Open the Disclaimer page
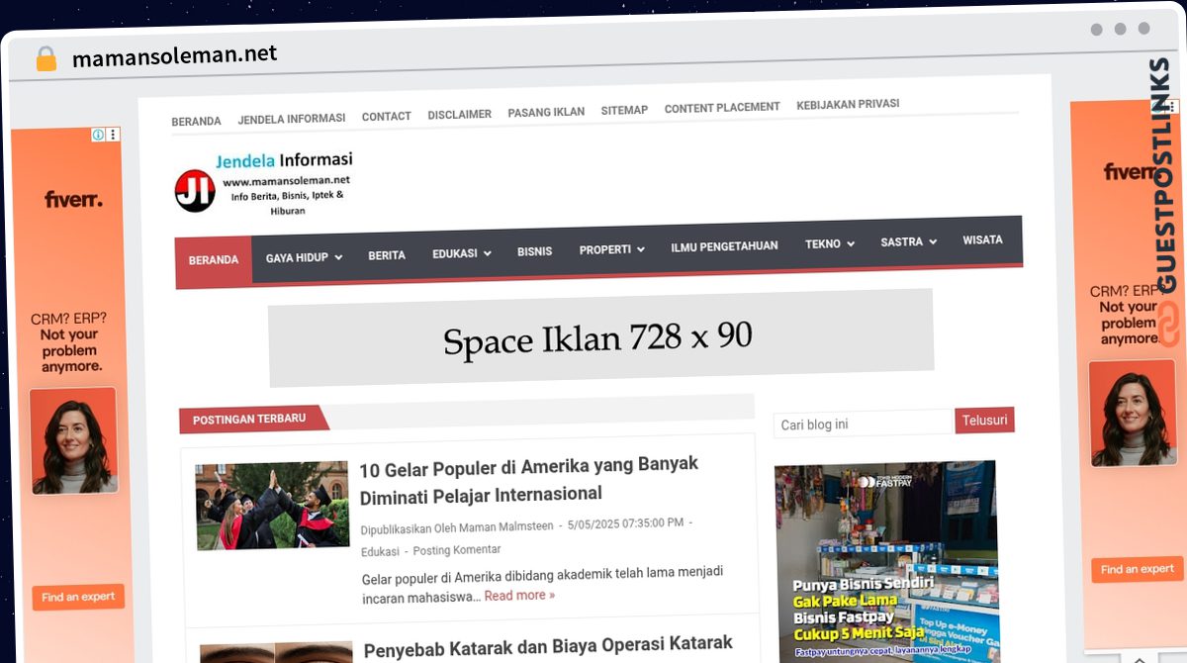The image size is (1187, 663). click(x=459, y=114)
